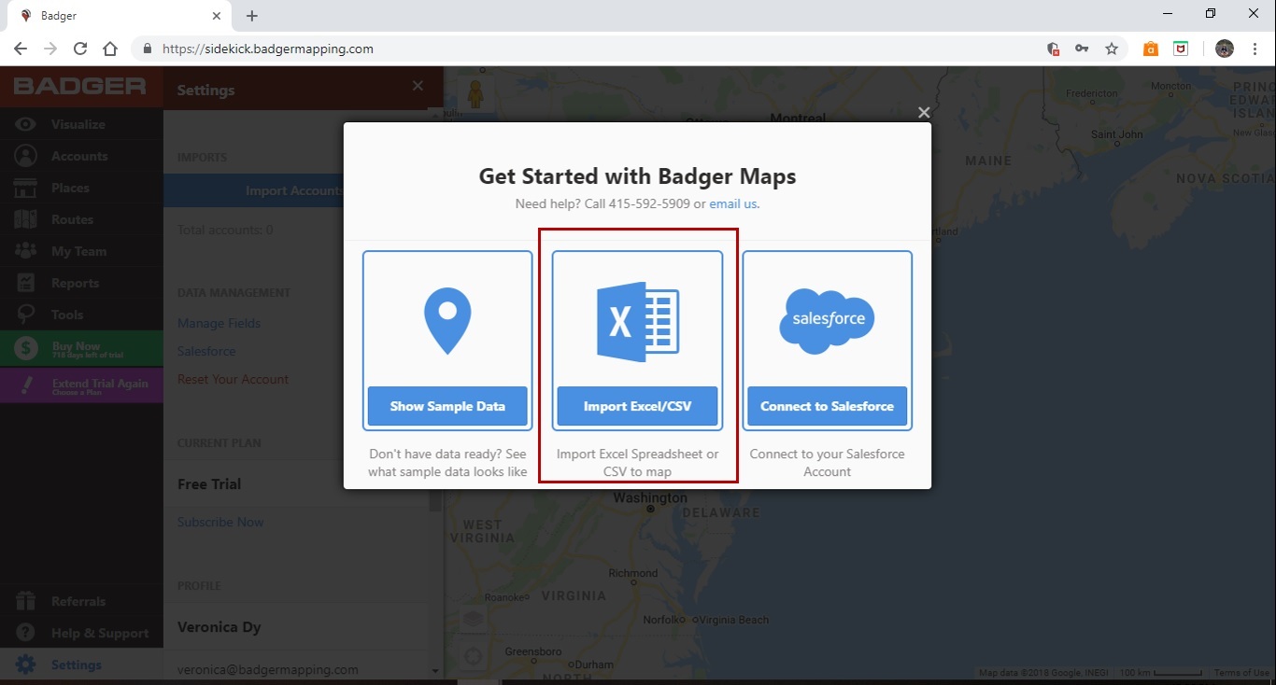Close the Settings panel
The height and width of the screenshot is (685, 1276).
coord(418,86)
